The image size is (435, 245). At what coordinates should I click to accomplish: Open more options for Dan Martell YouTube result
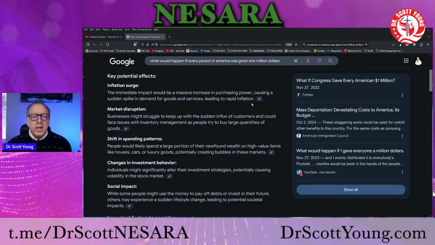point(402,172)
